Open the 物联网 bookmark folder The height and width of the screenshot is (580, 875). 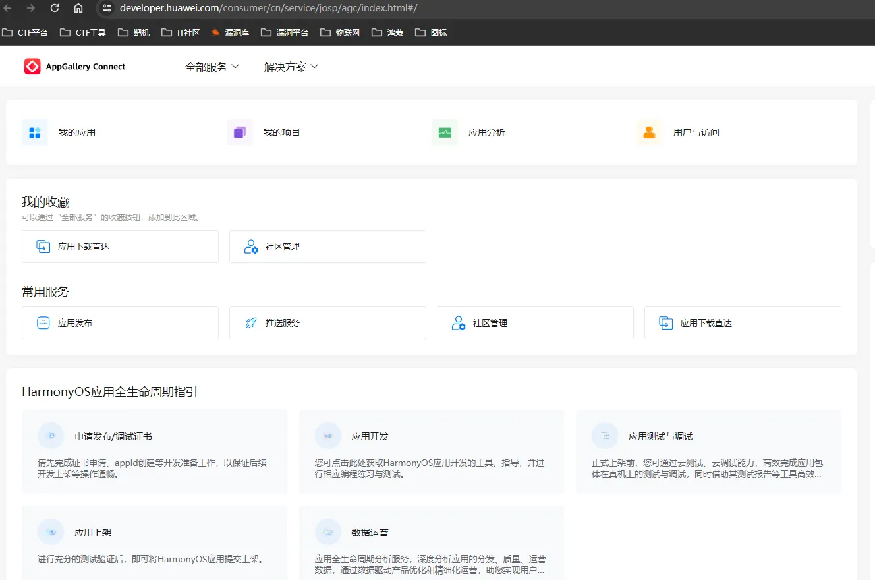(x=340, y=32)
